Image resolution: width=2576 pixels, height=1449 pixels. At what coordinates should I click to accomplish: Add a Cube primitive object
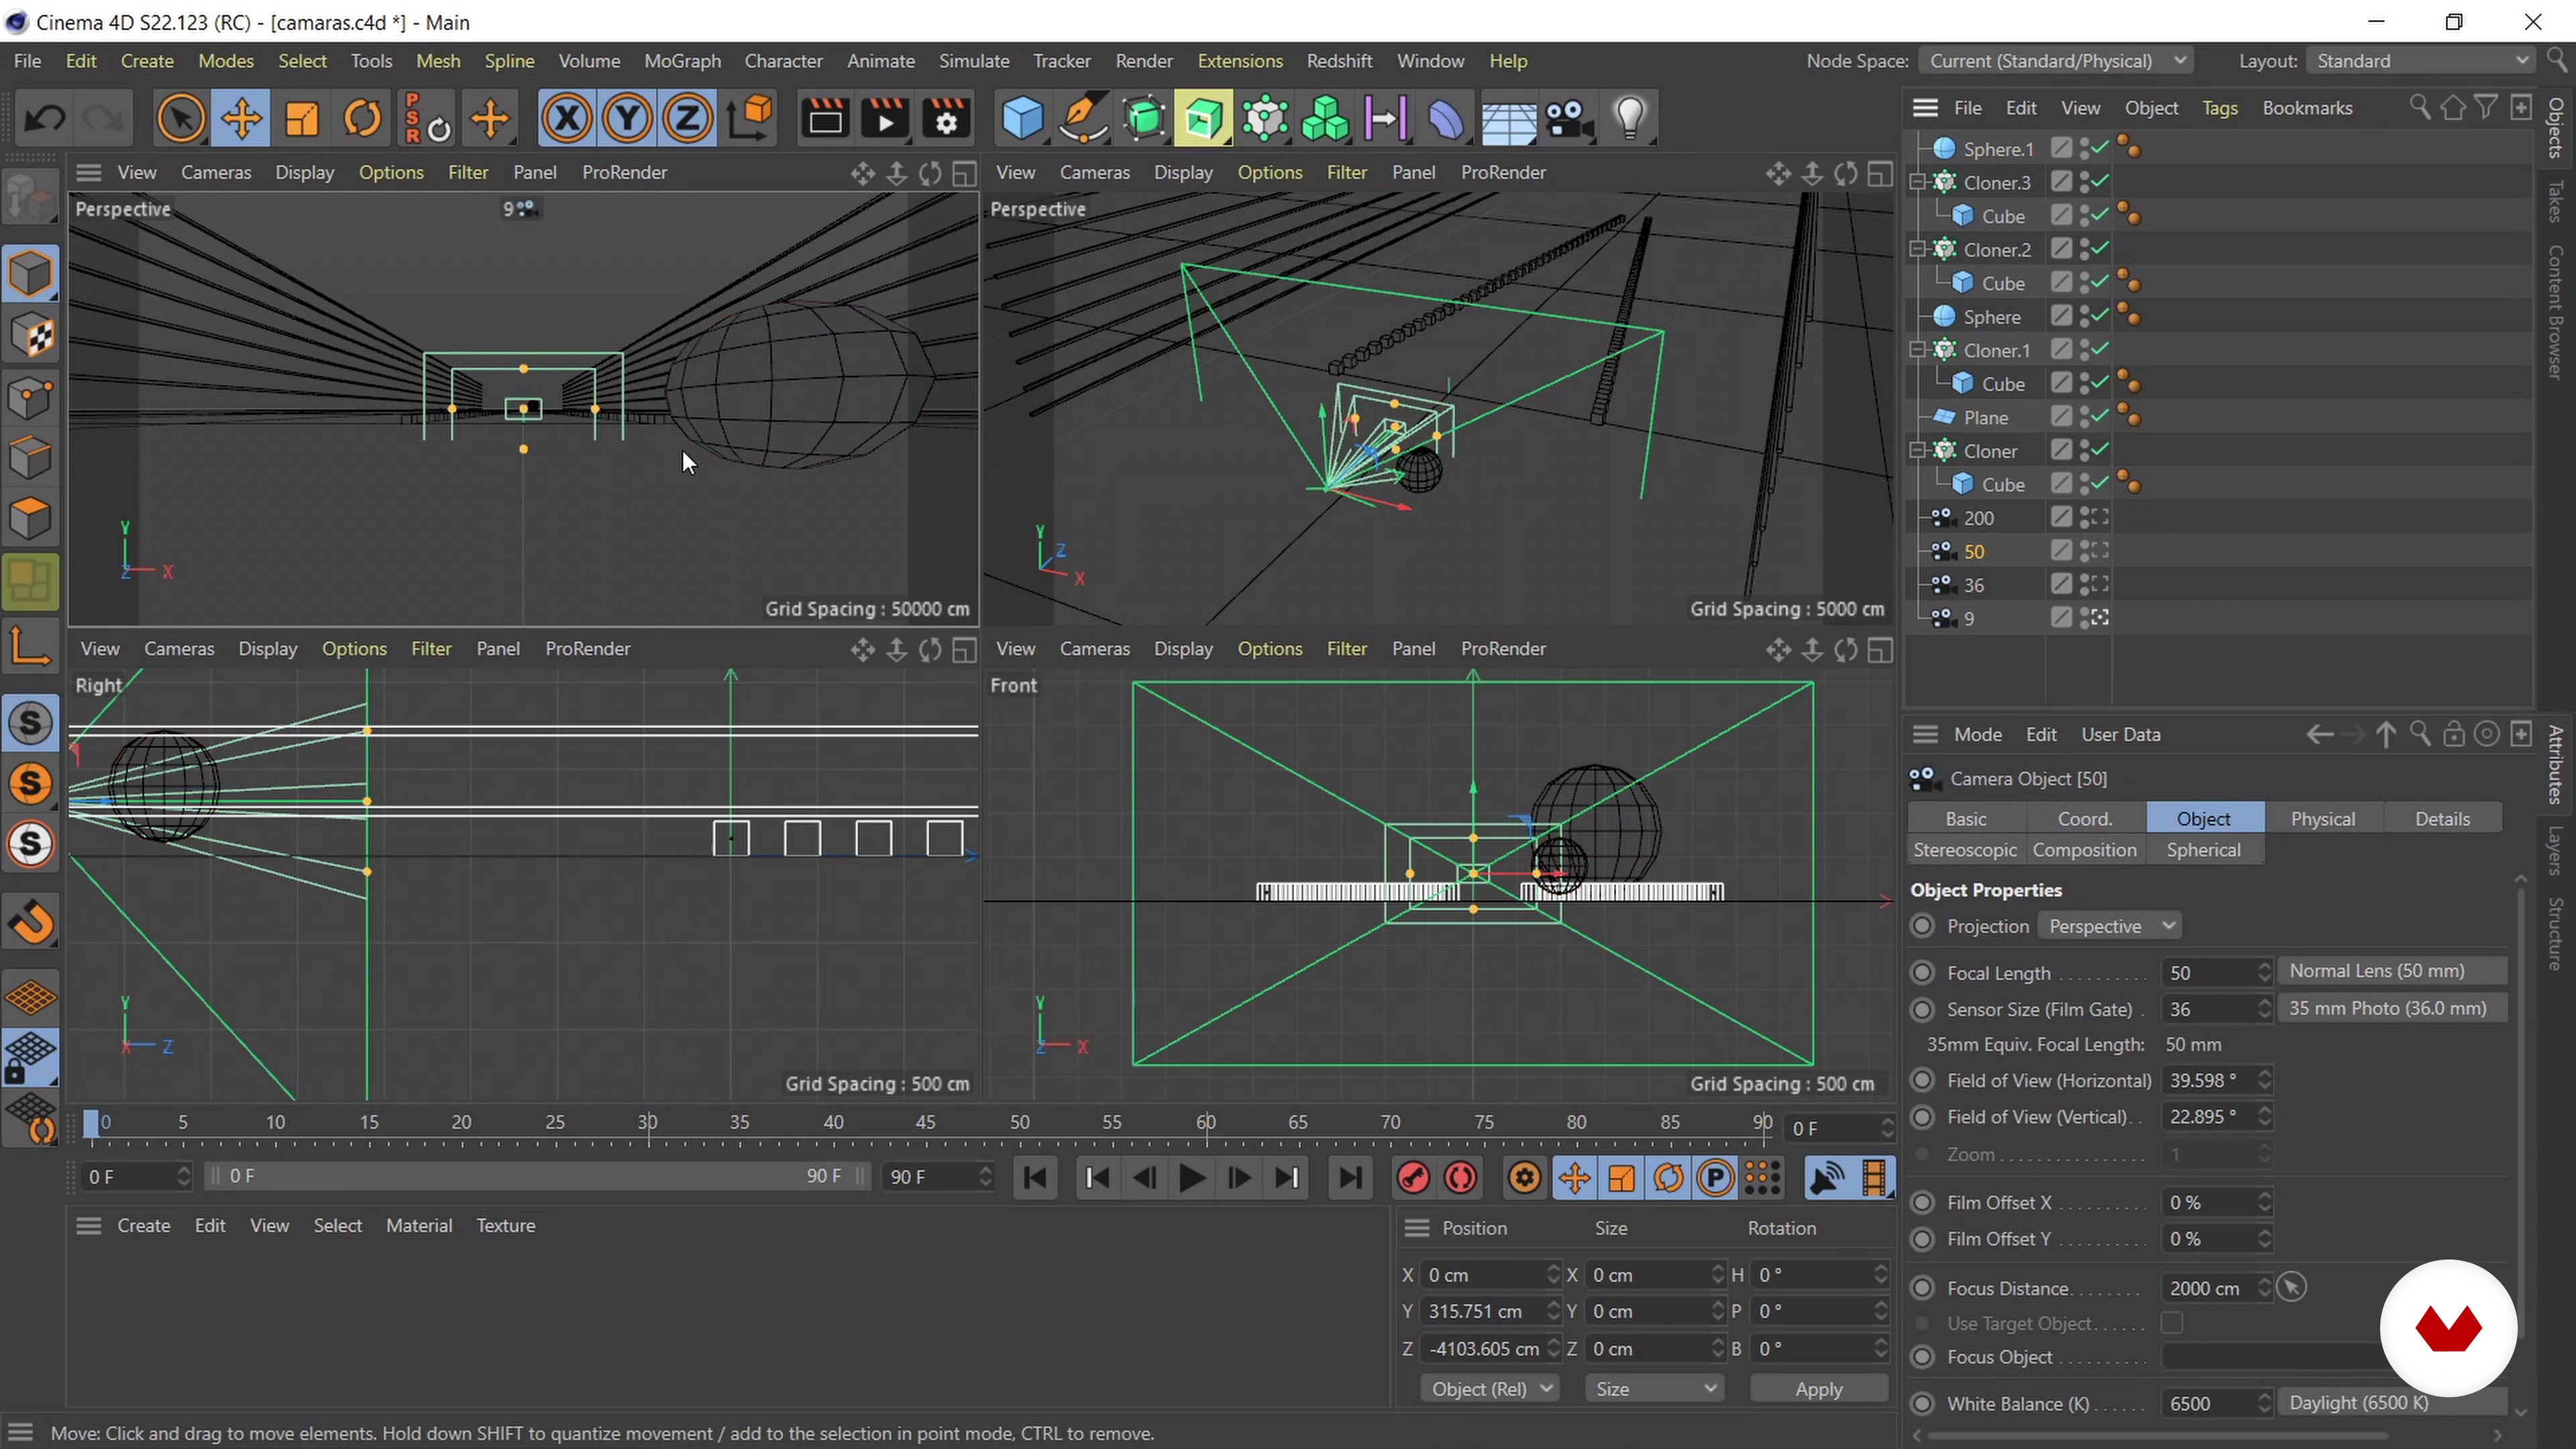[1022, 119]
